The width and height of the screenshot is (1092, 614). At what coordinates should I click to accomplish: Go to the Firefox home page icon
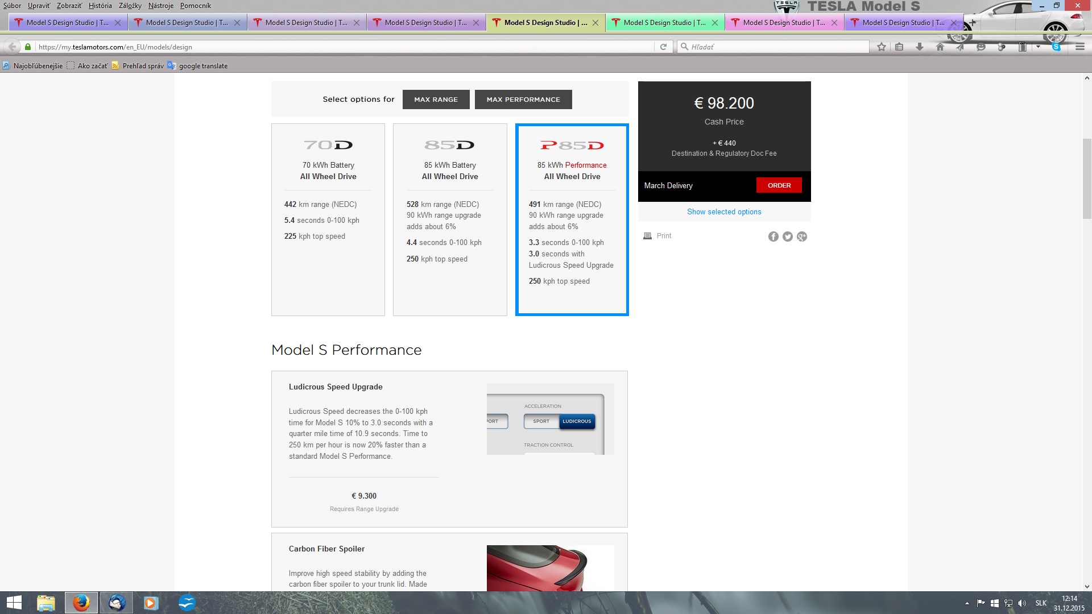point(940,47)
